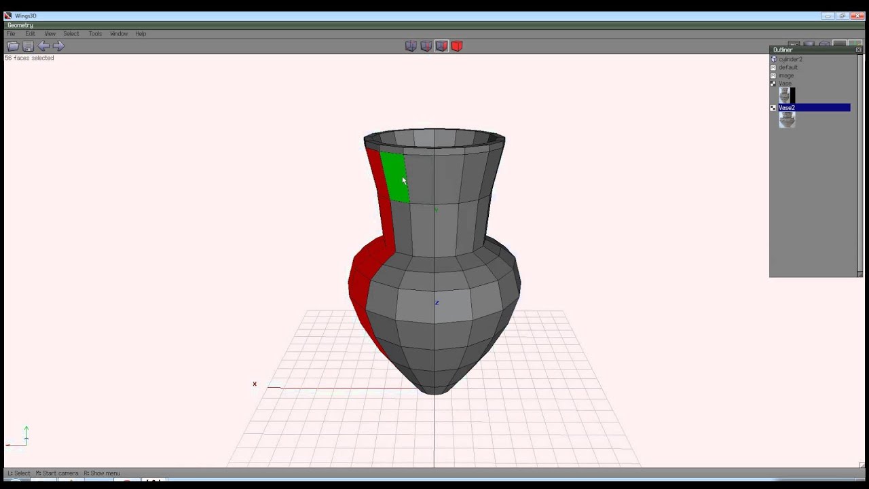The height and width of the screenshot is (489, 869).
Task: Open the Help menu
Action: coord(141,33)
